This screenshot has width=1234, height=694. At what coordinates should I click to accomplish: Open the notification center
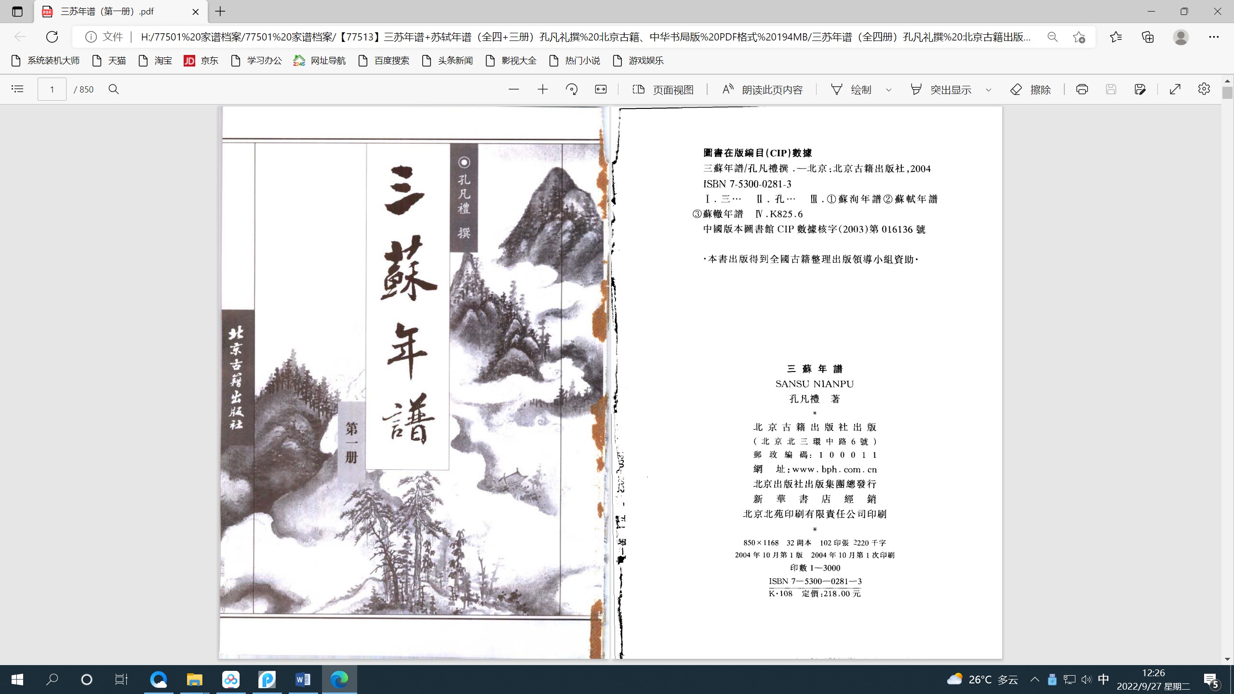tap(1211, 680)
